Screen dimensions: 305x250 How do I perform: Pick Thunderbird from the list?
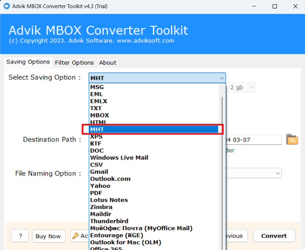point(154,221)
